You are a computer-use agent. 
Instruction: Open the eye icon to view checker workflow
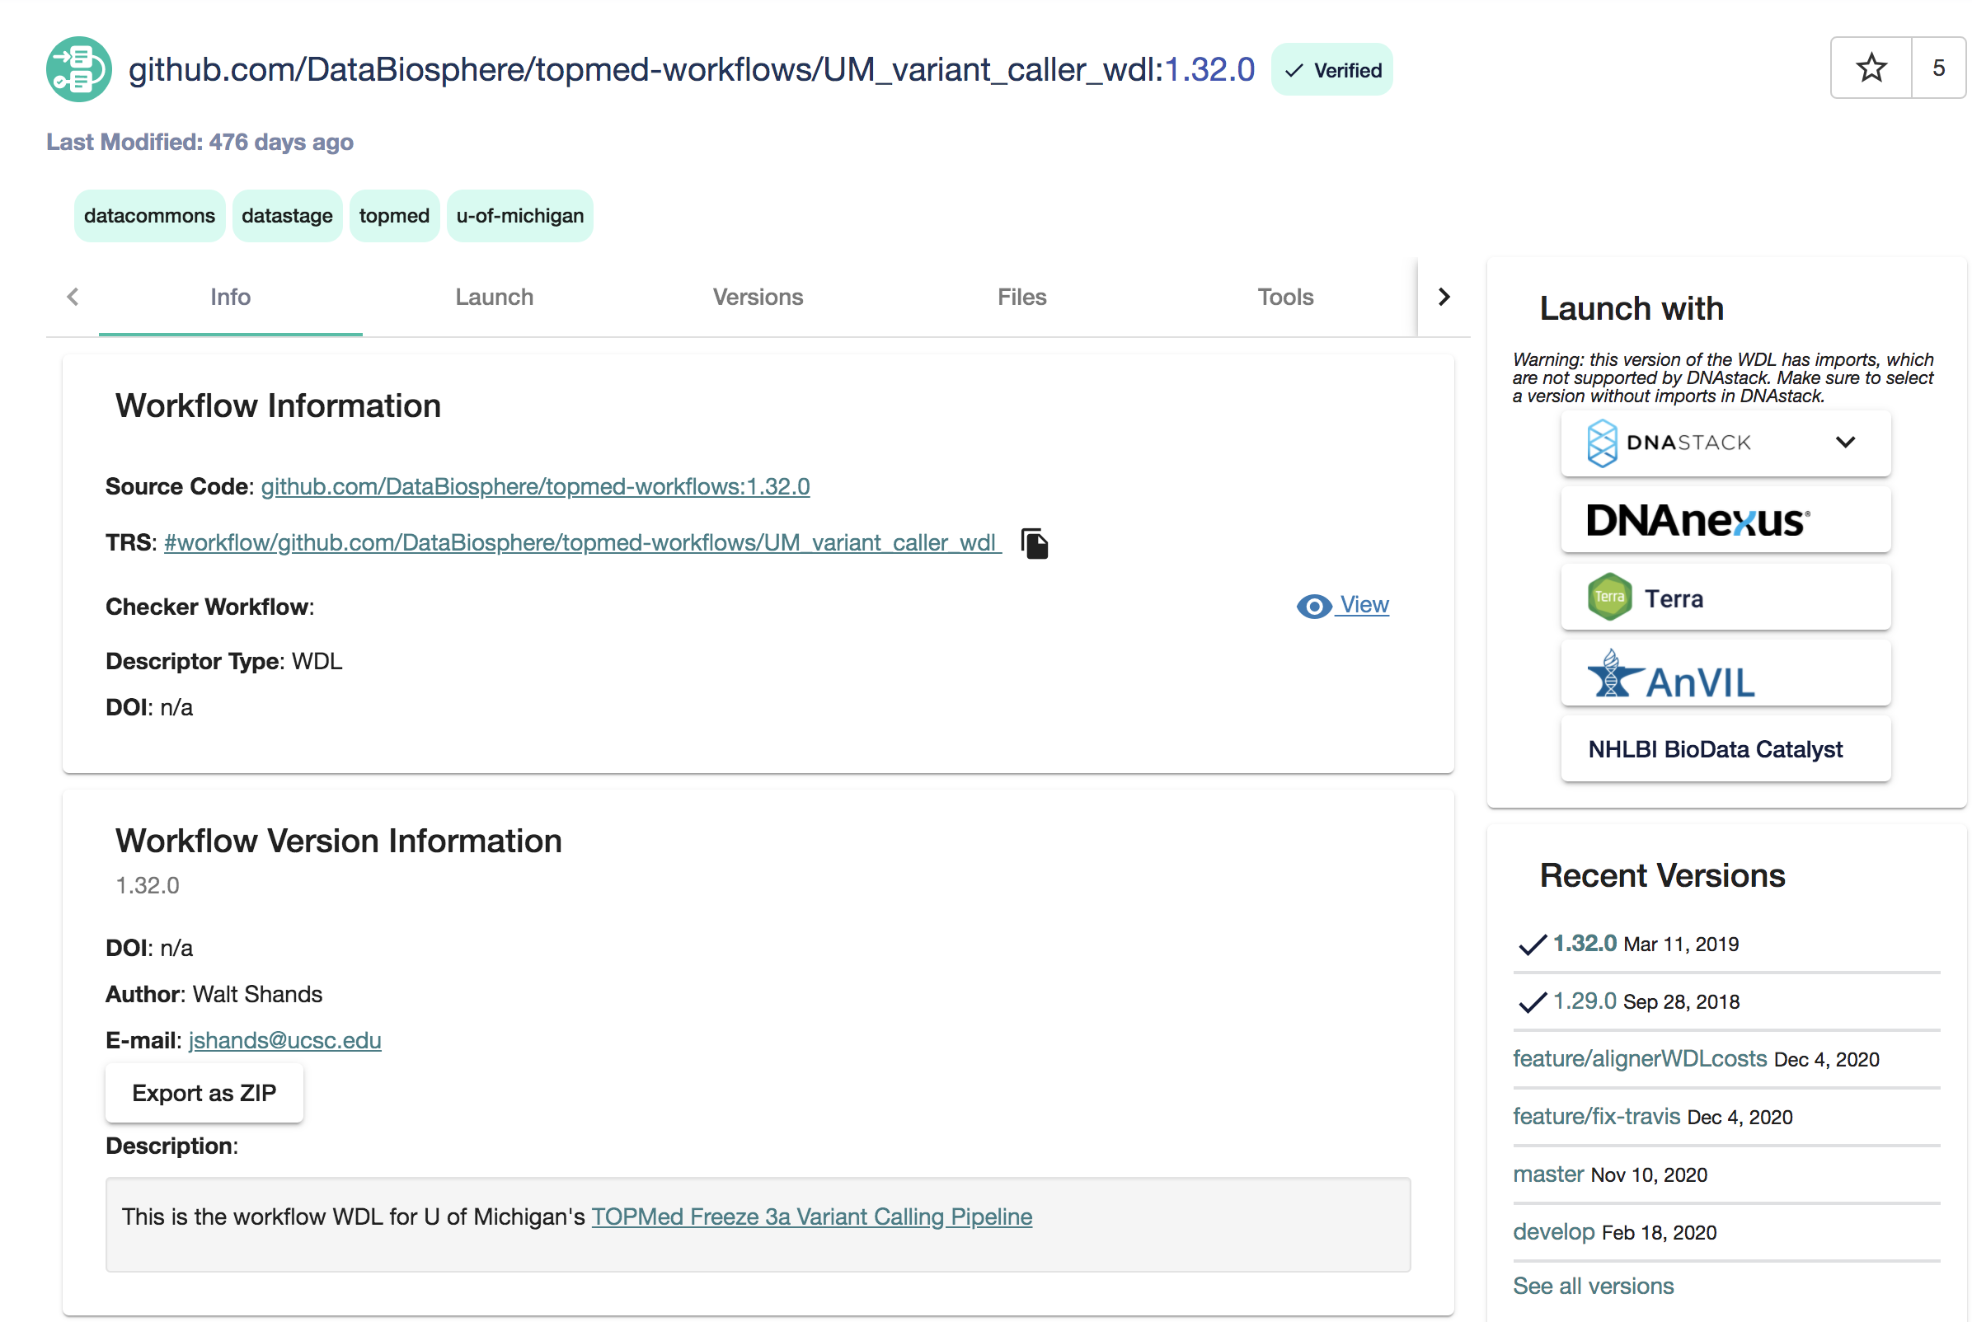click(1313, 607)
